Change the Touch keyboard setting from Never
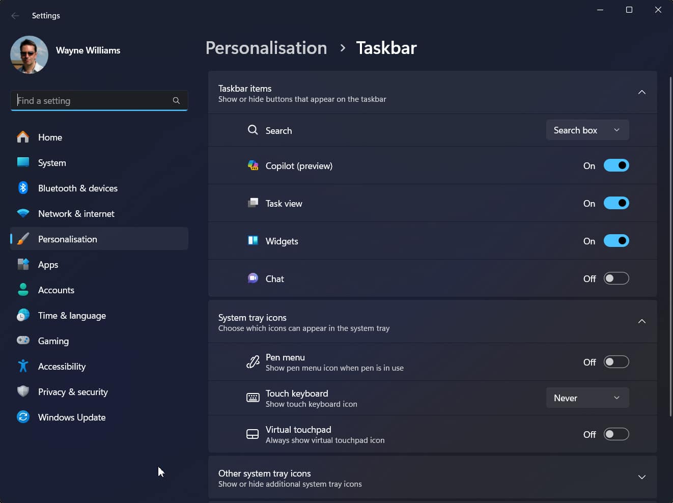Image resolution: width=673 pixels, height=503 pixels. click(x=587, y=398)
